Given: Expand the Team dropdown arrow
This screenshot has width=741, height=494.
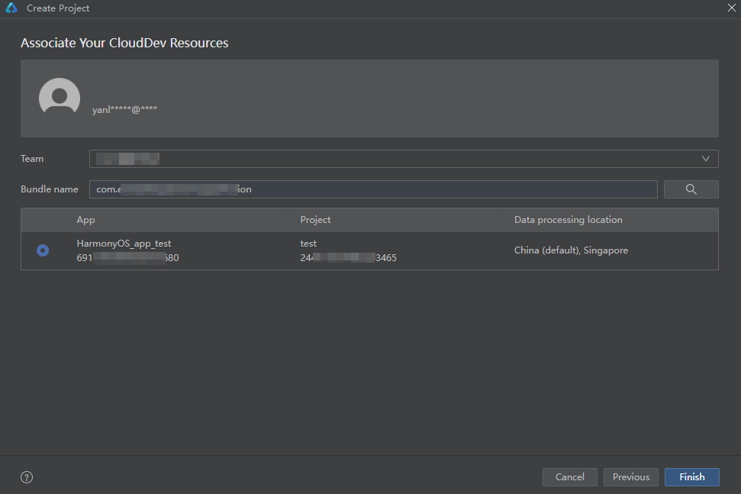Looking at the screenshot, I should [x=706, y=159].
